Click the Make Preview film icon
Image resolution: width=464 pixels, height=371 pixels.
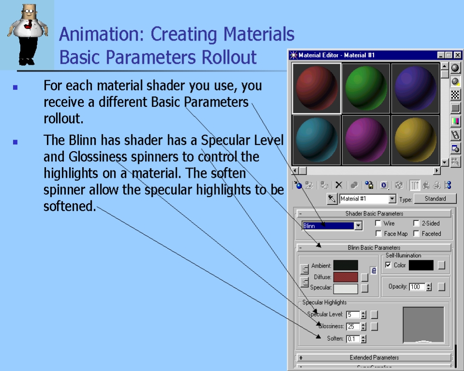point(455,135)
